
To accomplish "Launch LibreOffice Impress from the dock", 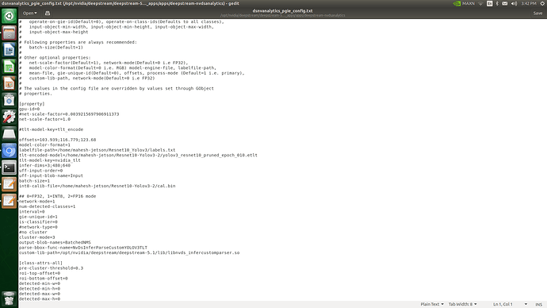I will tap(9, 83).
